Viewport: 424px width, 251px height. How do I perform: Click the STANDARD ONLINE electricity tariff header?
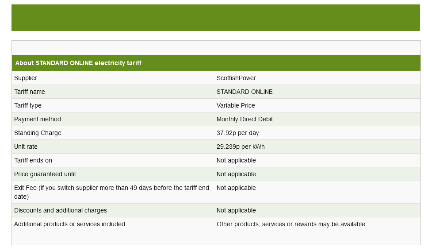point(78,63)
